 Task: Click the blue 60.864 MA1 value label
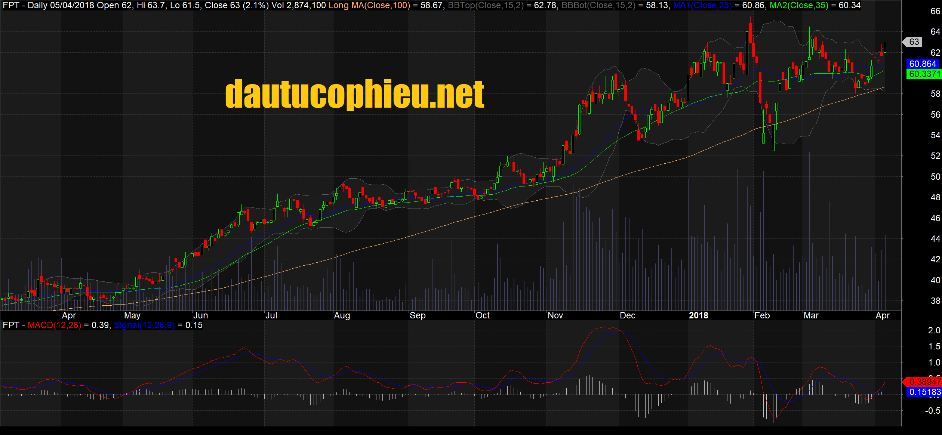(923, 64)
